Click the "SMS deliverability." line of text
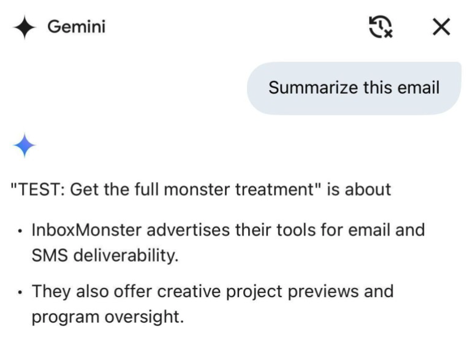This screenshot has height=342, width=467. pyautogui.click(x=105, y=255)
